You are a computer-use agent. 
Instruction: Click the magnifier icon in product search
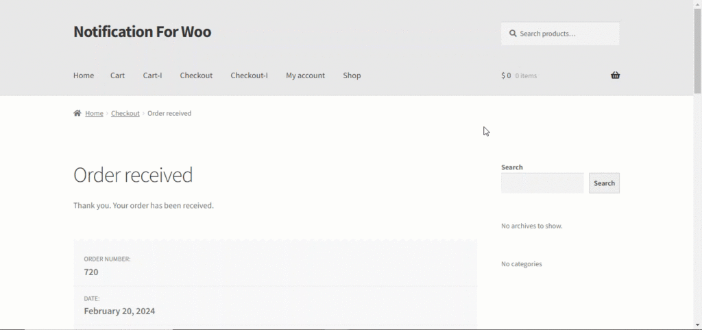tap(513, 34)
